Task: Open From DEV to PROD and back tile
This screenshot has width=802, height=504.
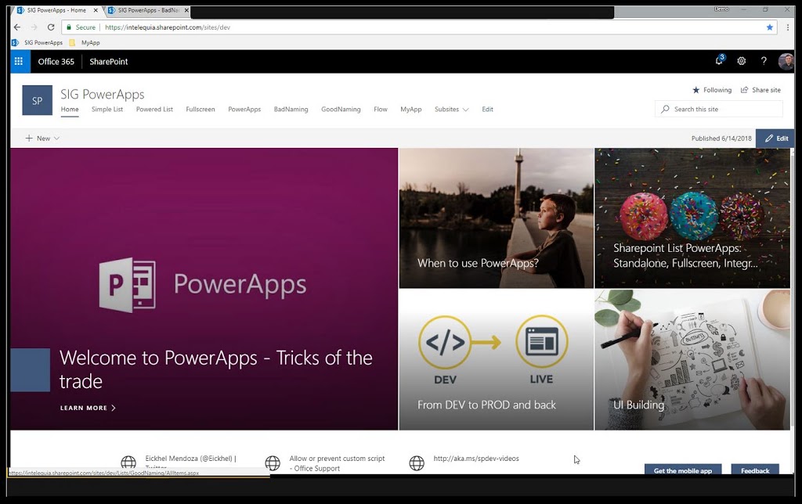Action: [496, 360]
